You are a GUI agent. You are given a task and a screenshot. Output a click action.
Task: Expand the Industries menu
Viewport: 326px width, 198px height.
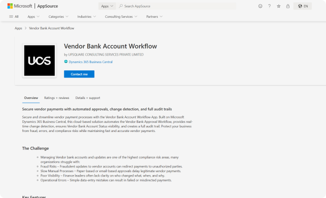pos(86,16)
